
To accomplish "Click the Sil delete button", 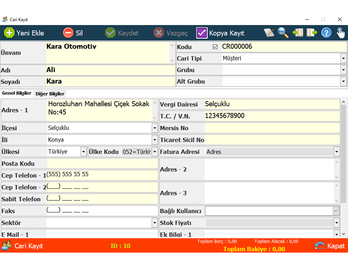I will tap(73, 33).
